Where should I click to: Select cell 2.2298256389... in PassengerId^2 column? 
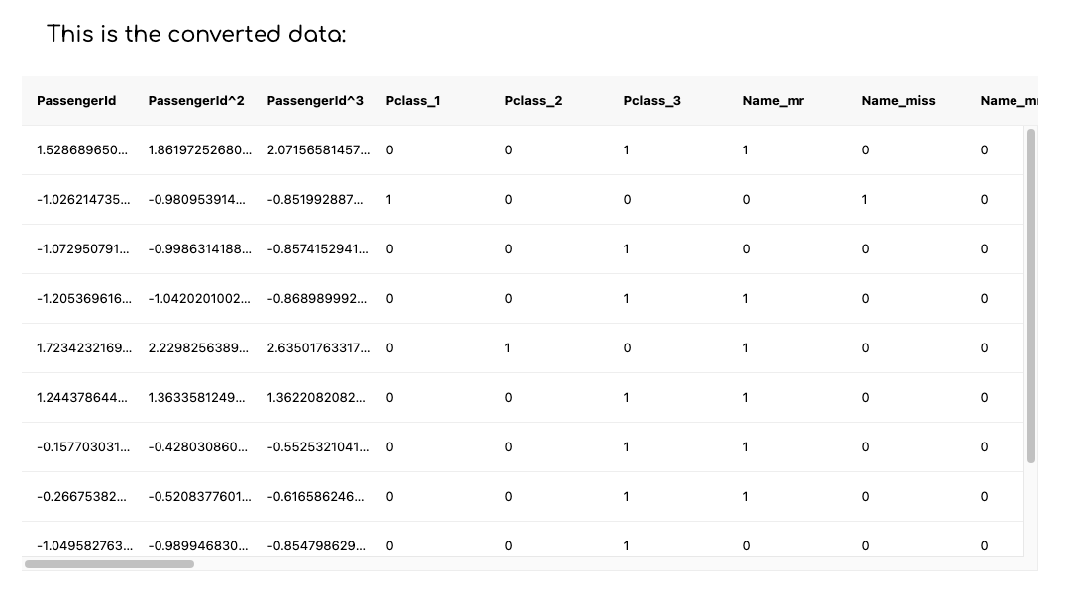pos(198,348)
